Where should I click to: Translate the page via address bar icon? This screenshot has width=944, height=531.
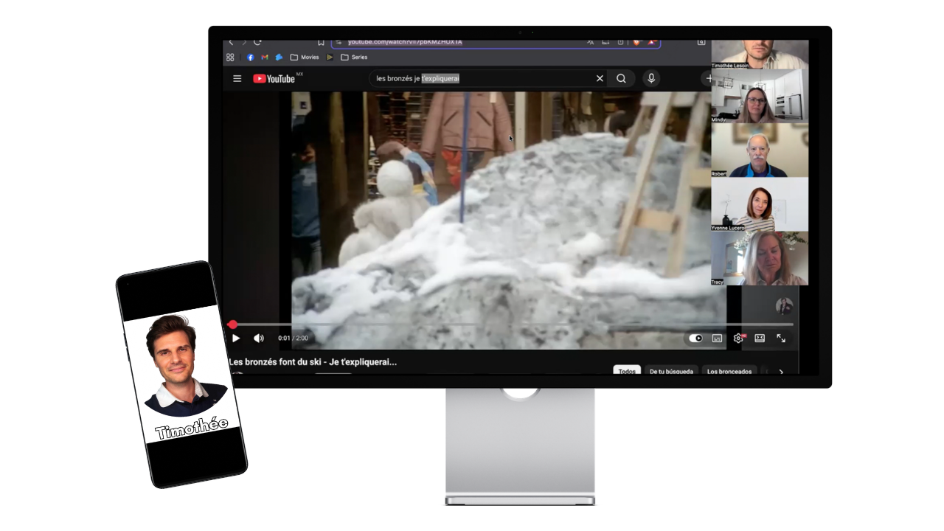coord(590,42)
